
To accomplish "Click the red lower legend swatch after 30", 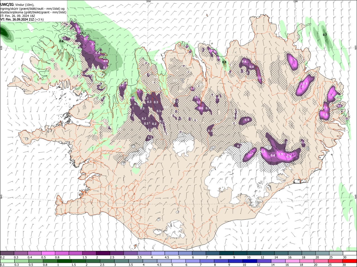I will coord(349,261).
